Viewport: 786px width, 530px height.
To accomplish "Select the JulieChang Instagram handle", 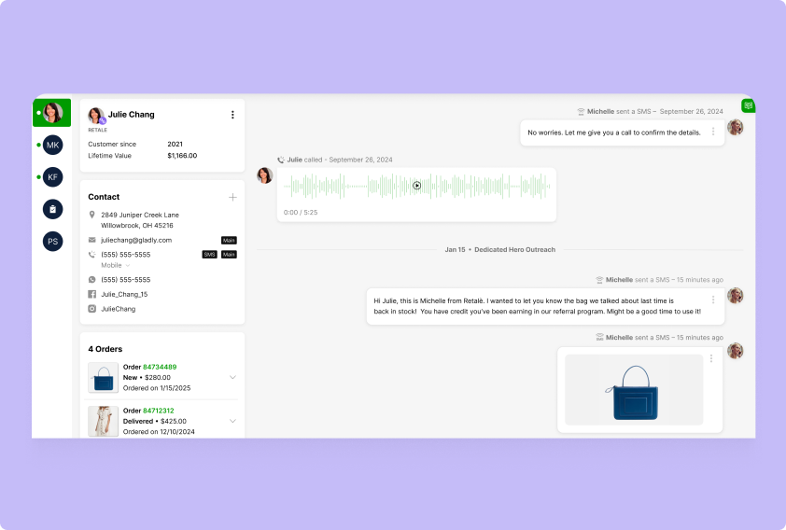I will (119, 309).
